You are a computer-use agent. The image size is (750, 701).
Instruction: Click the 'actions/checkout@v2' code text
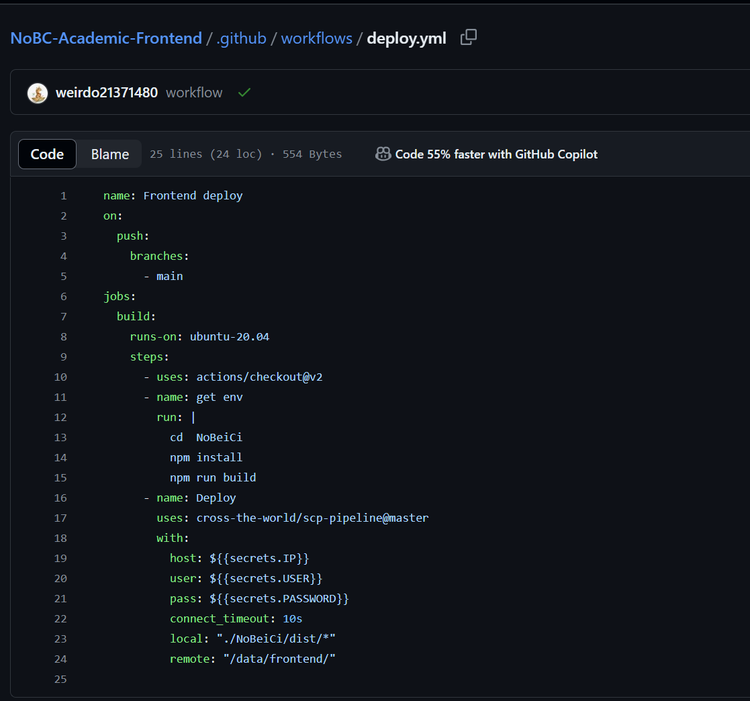click(x=259, y=377)
